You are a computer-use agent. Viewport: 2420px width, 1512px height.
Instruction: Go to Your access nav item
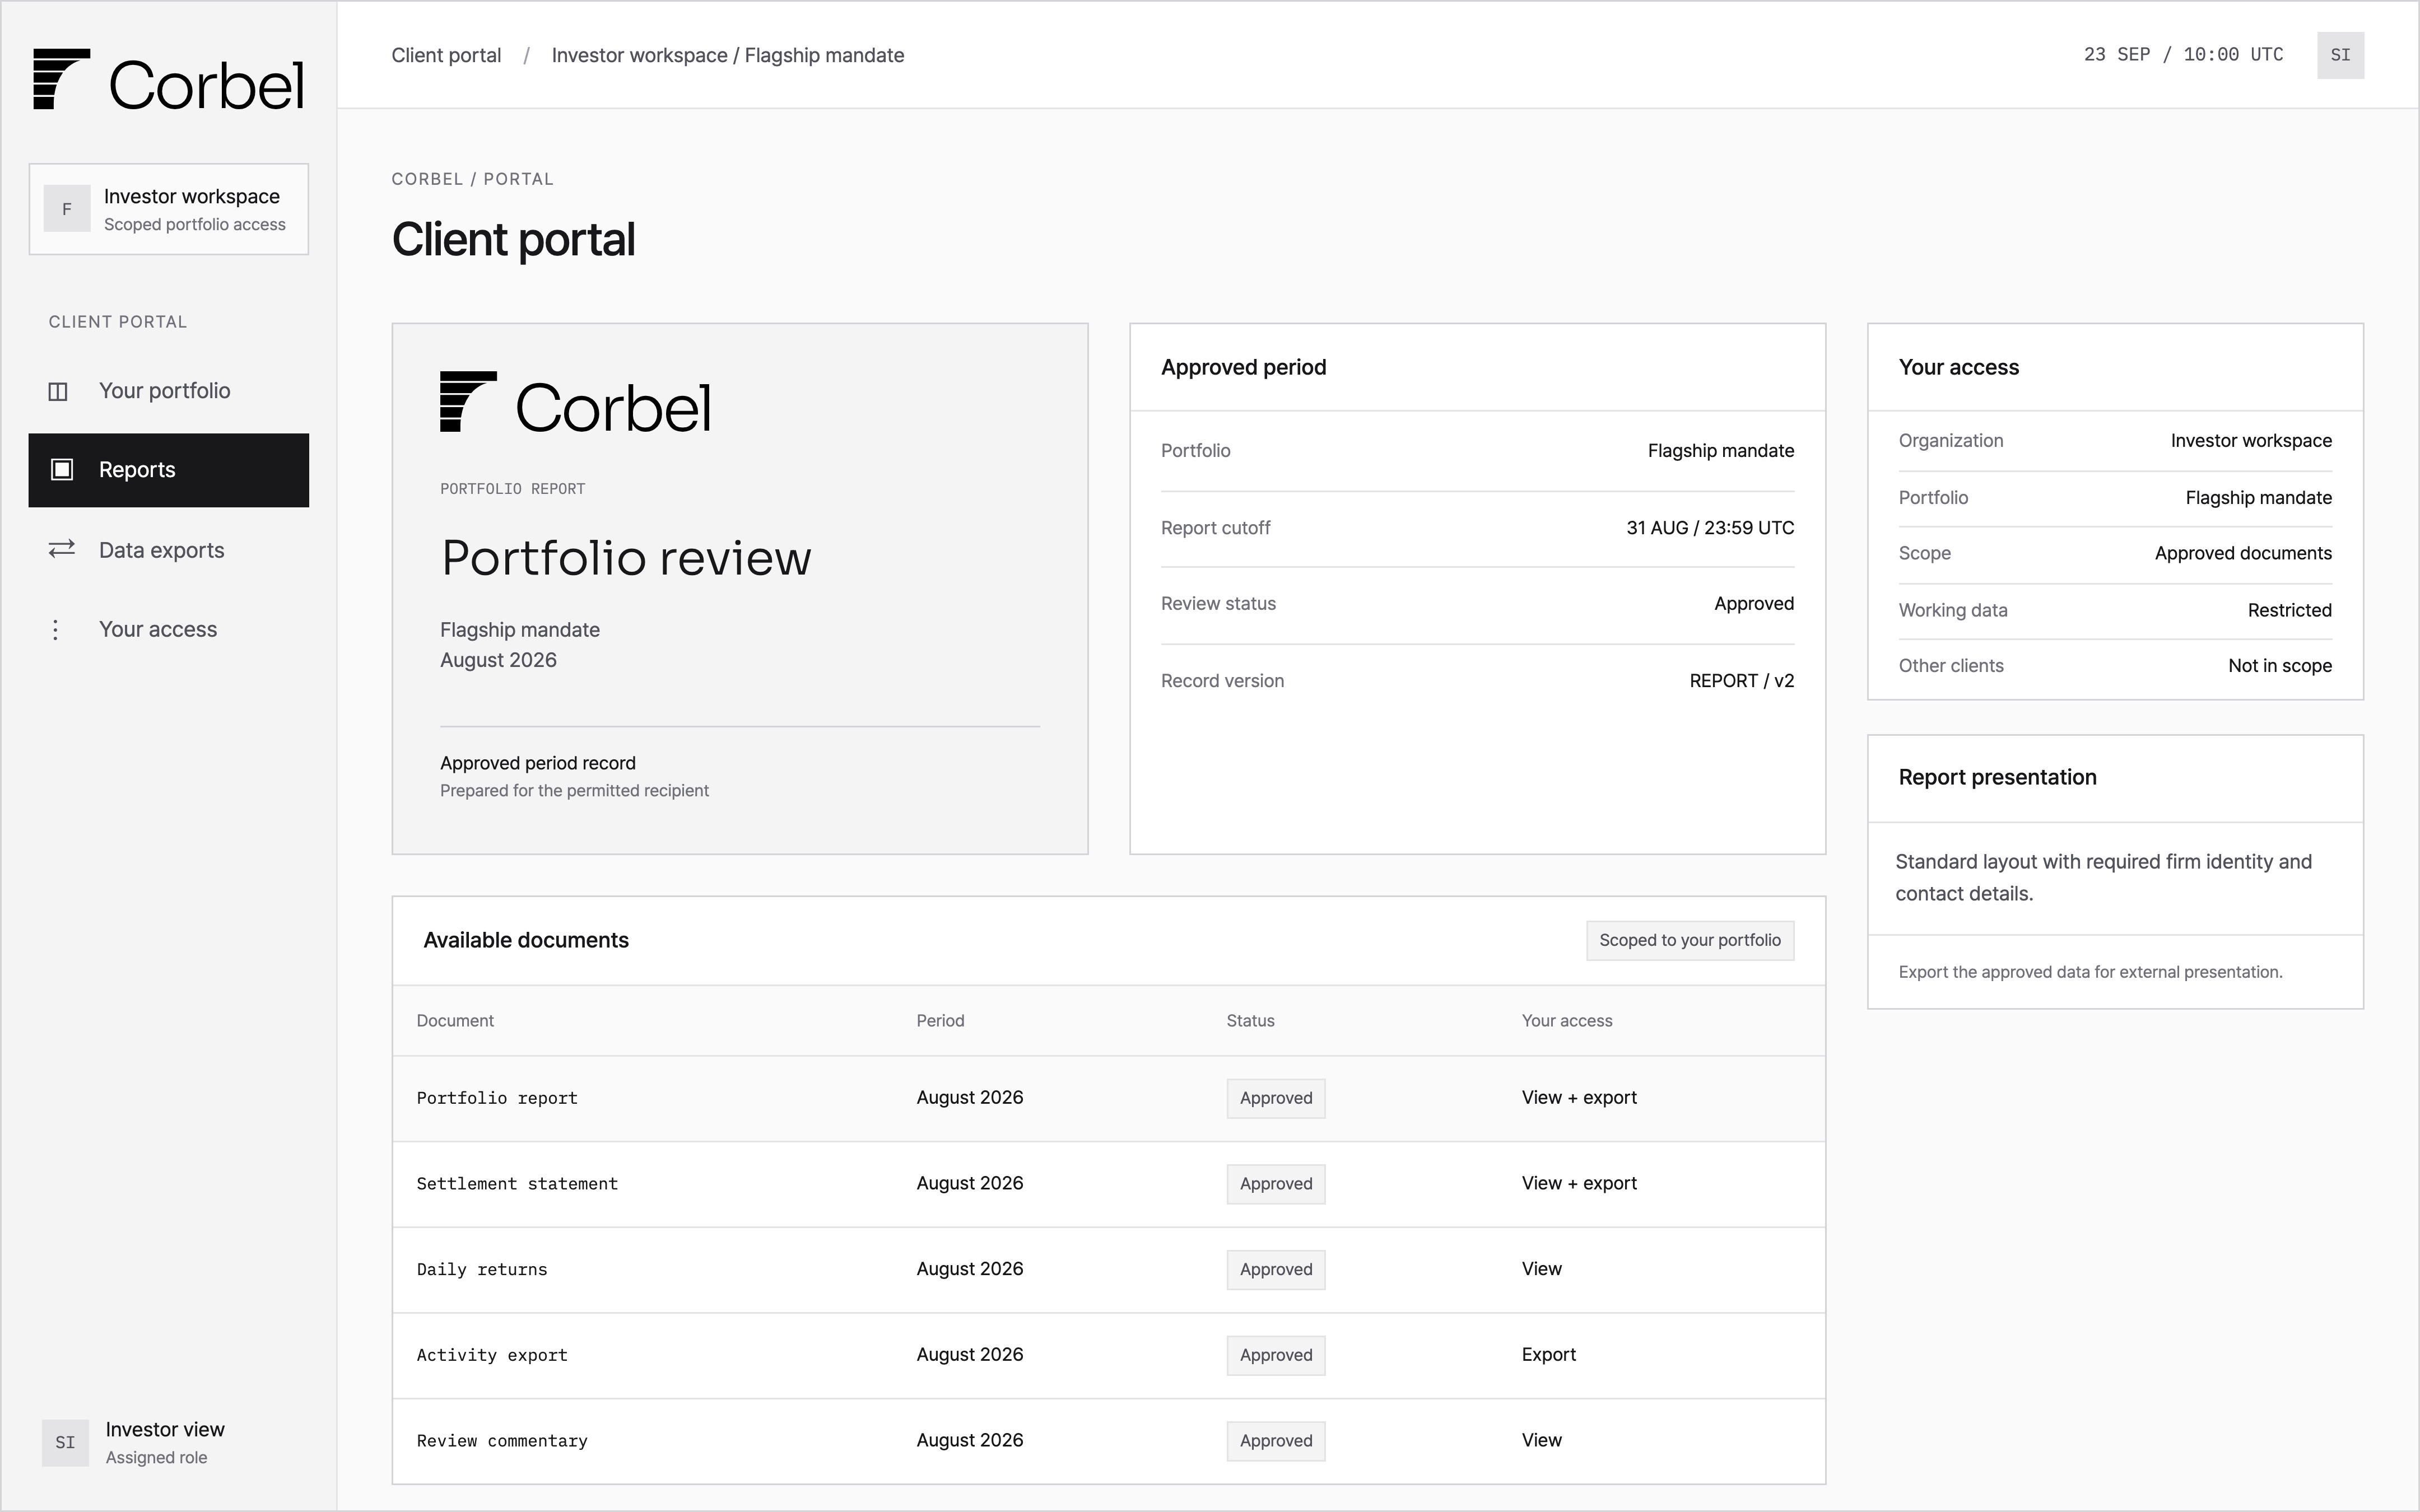[x=169, y=629]
